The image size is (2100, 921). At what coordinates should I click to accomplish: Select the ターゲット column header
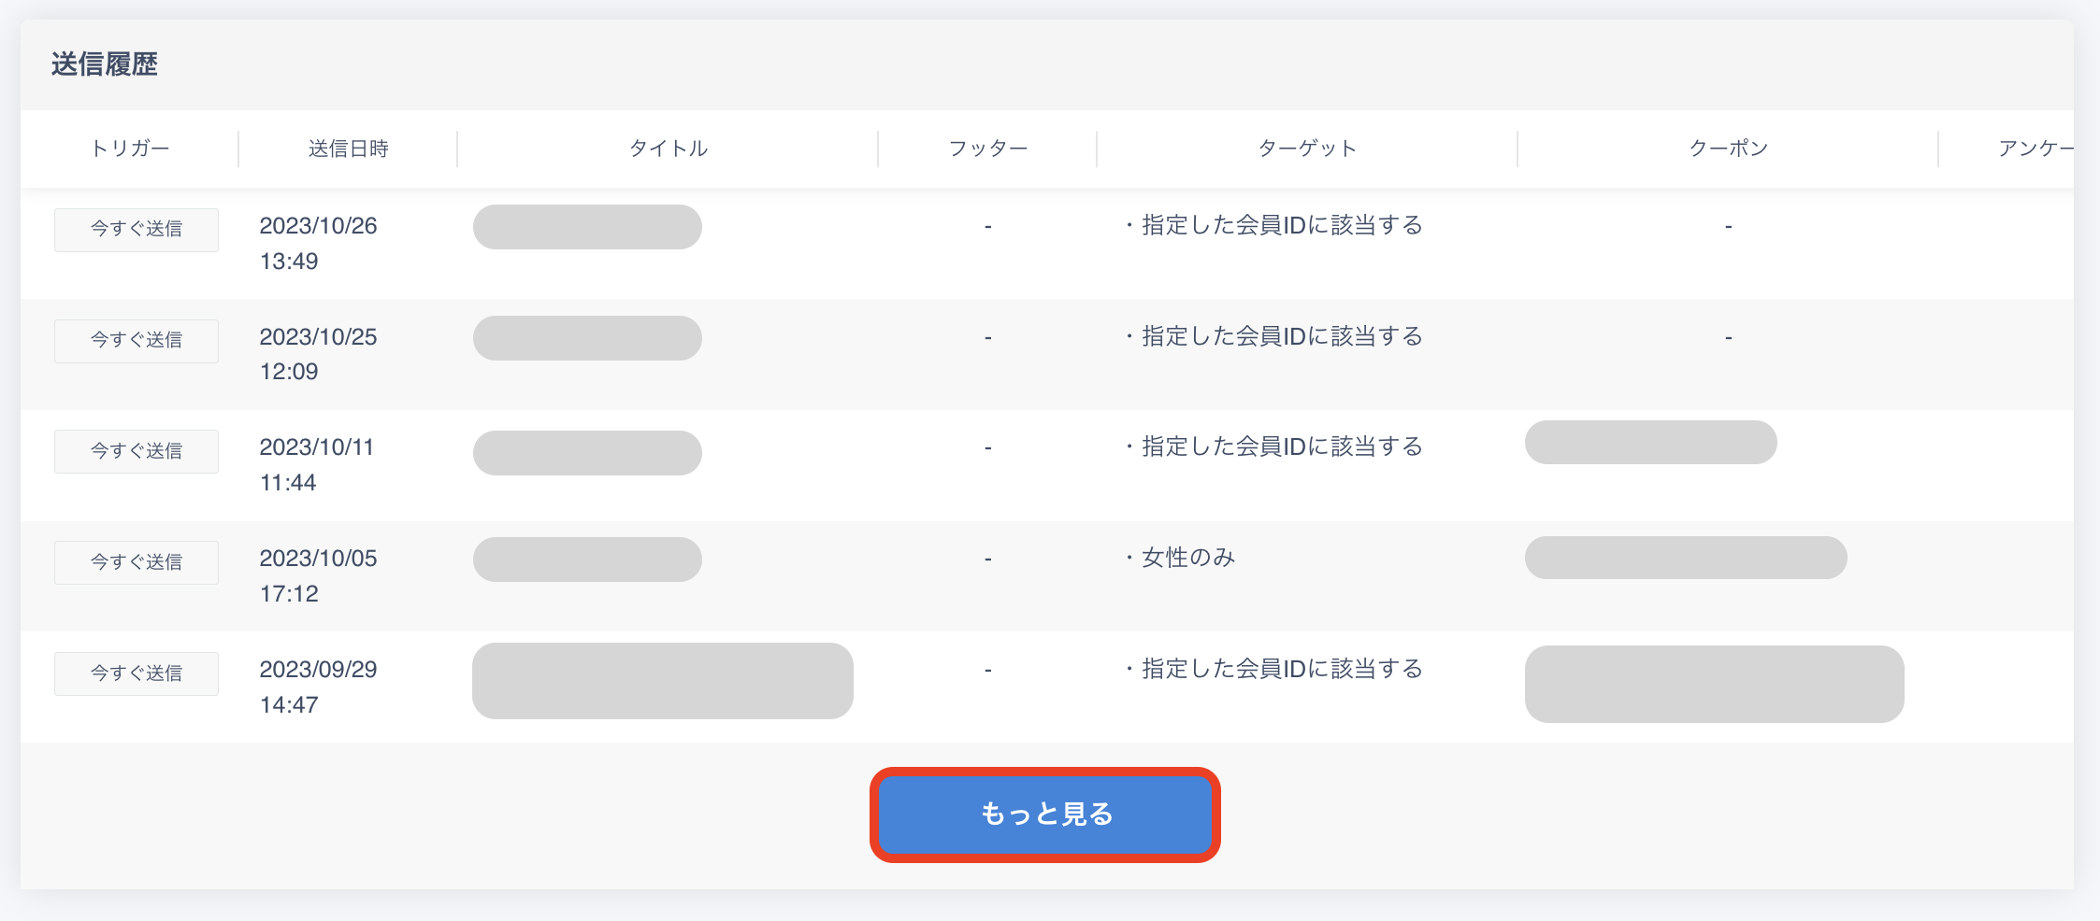(x=1307, y=149)
